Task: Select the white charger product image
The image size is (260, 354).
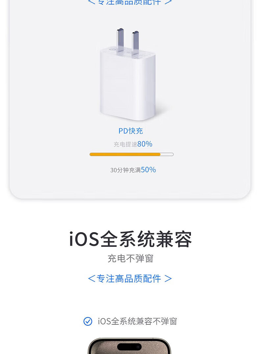Action: coord(128,82)
